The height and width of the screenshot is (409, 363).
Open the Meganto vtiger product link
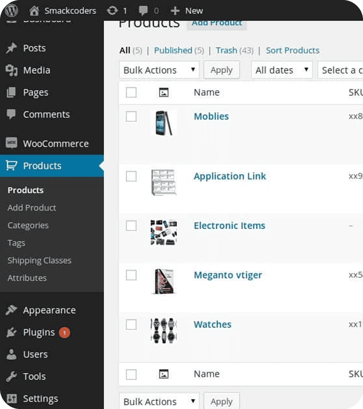pyautogui.click(x=228, y=275)
